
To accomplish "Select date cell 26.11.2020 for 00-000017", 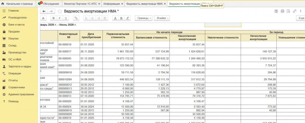I will pyautogui.click(x=91, y=51).
